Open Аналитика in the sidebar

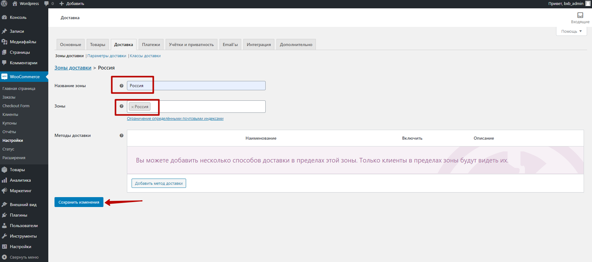(x=24, y=180)
